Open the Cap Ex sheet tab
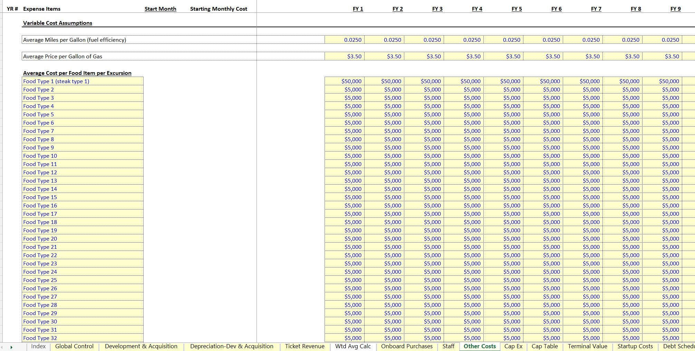The image size is (695, 351). pos(513,346)
